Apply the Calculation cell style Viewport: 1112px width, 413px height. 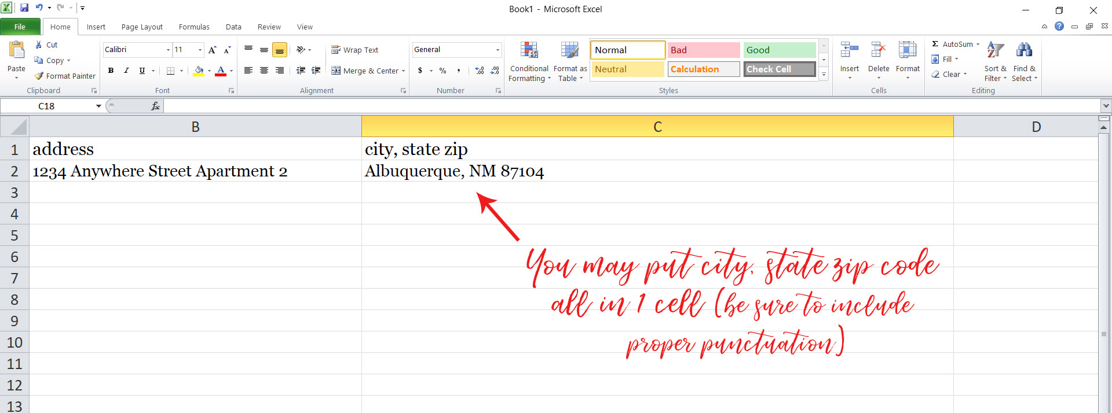click(x=704, y=69)
